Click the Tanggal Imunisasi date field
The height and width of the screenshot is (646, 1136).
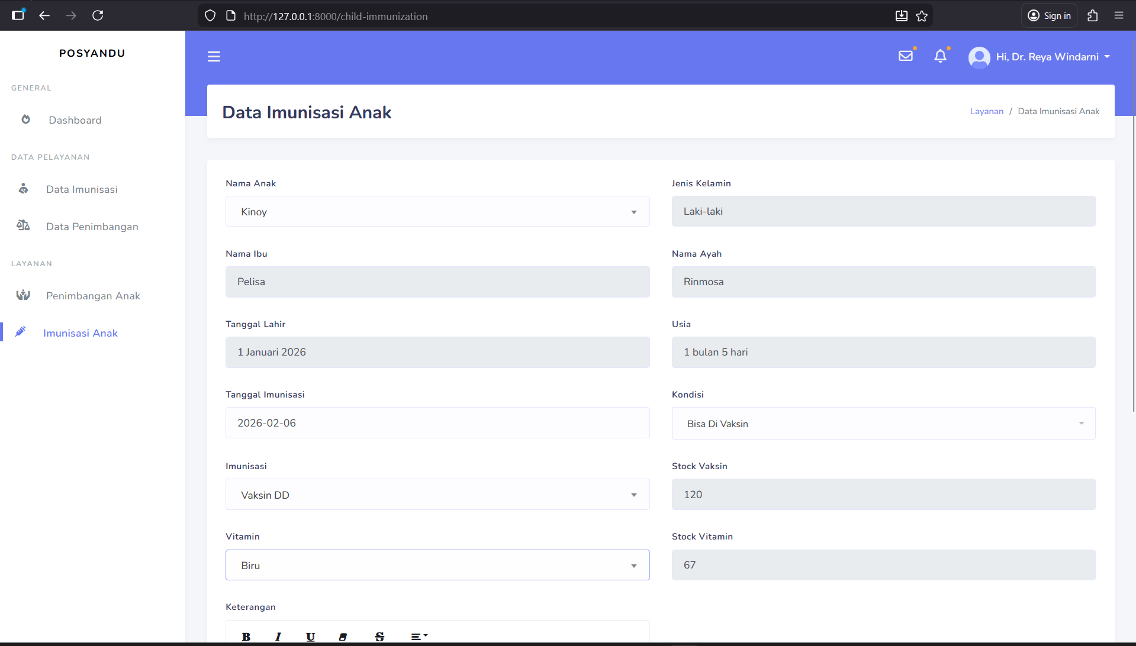pos(437,423)
